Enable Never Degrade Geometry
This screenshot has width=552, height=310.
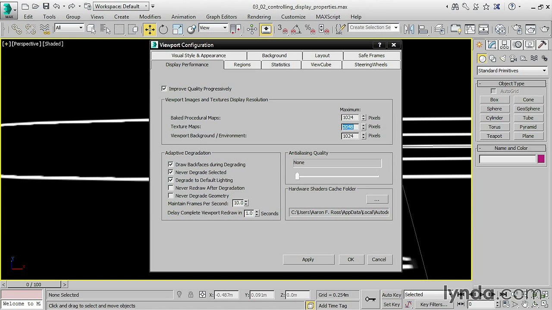point(171,195)
